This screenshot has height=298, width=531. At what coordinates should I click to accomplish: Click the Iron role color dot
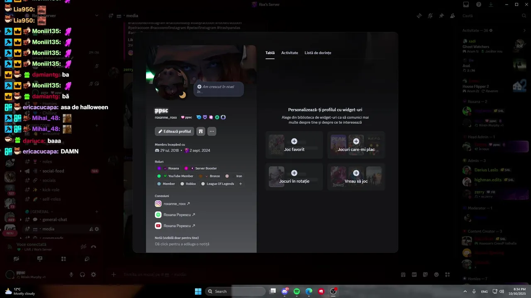(x=227, y=176)
